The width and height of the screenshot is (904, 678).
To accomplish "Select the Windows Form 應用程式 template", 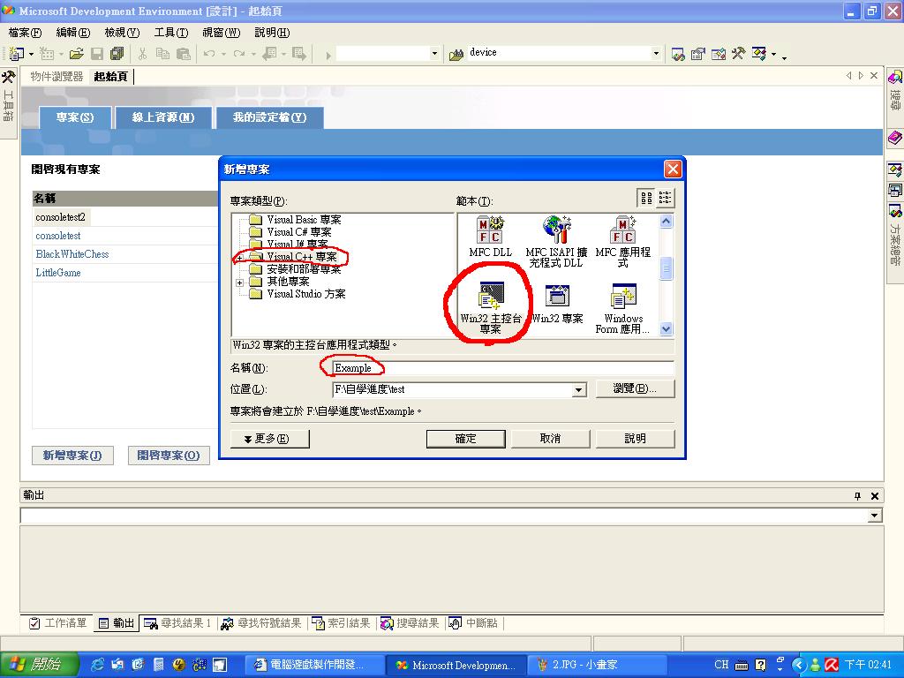I will [x=623, y=308].
